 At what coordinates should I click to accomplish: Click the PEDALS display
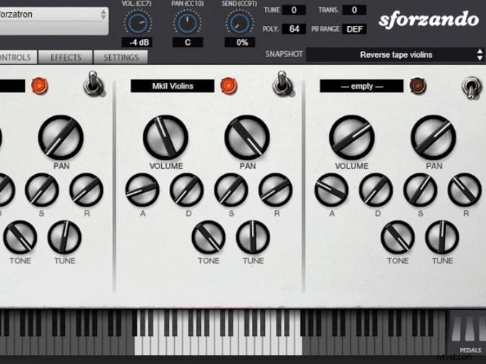(467, 333)
